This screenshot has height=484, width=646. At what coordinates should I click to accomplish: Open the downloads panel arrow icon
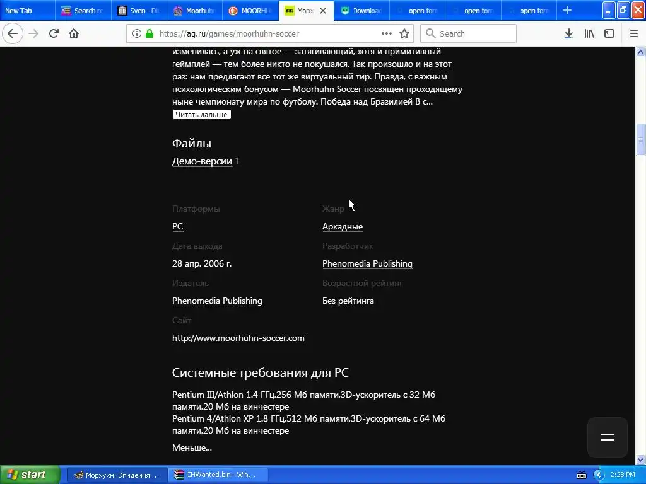click(568, 33)
